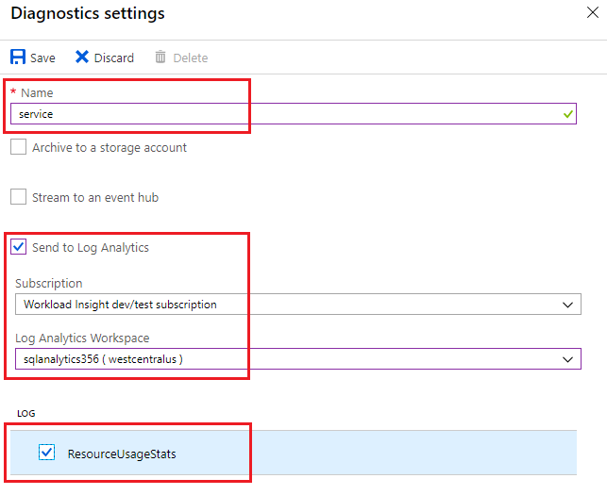
Task: Click the Subscription dropdown chevron arrow
Action: coord(567,305)
